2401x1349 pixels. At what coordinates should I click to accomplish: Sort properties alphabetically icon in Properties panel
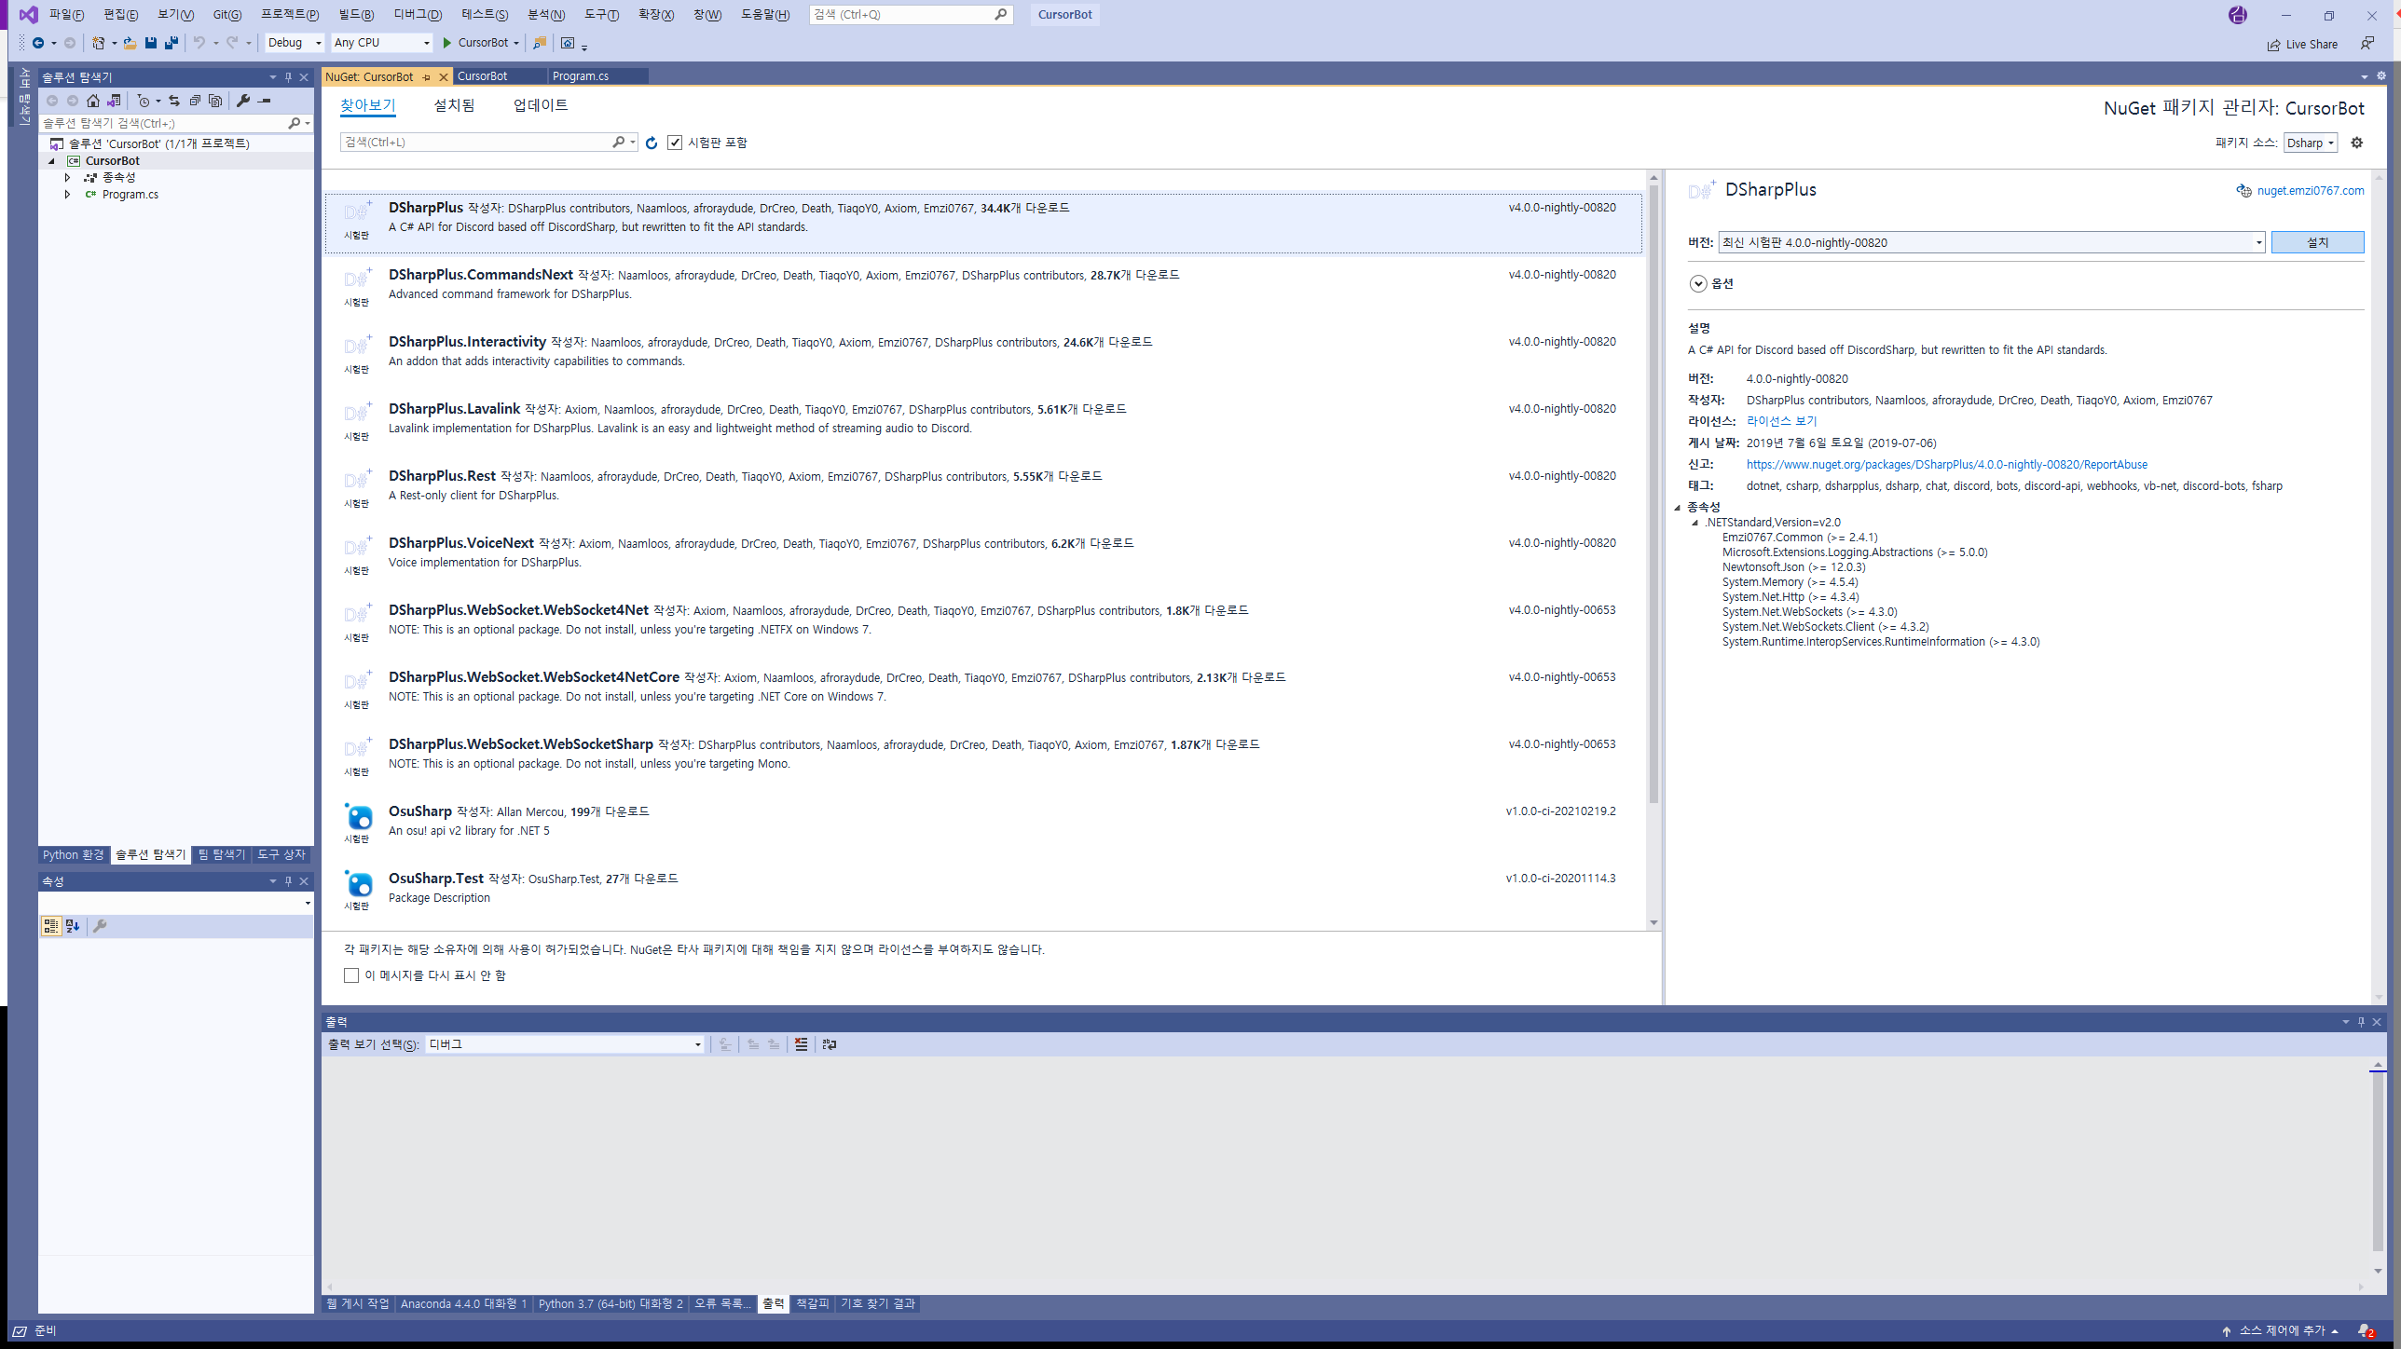73,926
